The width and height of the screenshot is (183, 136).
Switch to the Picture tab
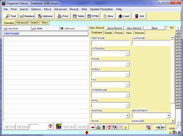pyautogui.click(x=119, y=33)
